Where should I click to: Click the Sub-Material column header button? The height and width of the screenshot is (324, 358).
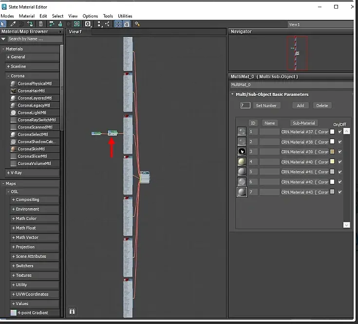click(303, 123)
